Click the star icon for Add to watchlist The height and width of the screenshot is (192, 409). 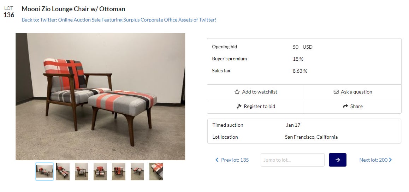coord(237,92)
